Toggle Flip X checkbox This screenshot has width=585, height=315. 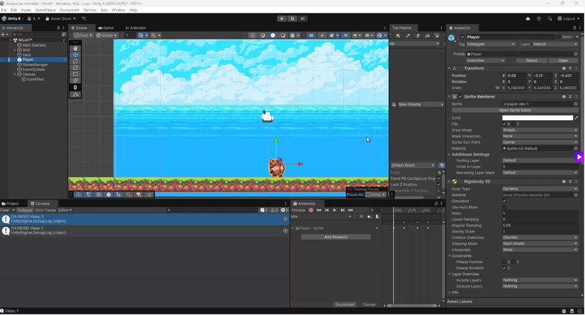click(504, 124)
